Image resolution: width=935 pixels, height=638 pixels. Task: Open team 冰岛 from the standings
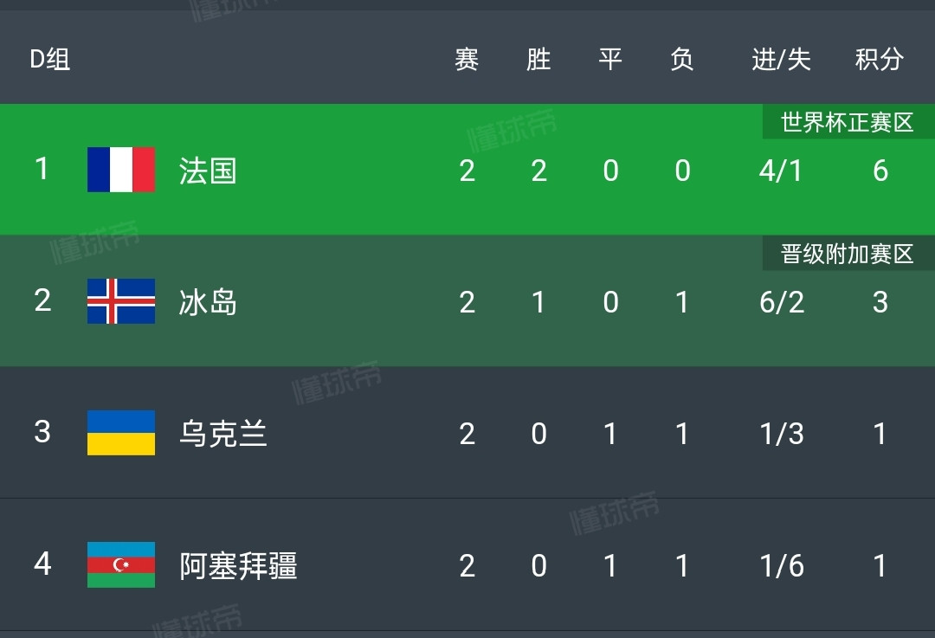coord(208,302)
